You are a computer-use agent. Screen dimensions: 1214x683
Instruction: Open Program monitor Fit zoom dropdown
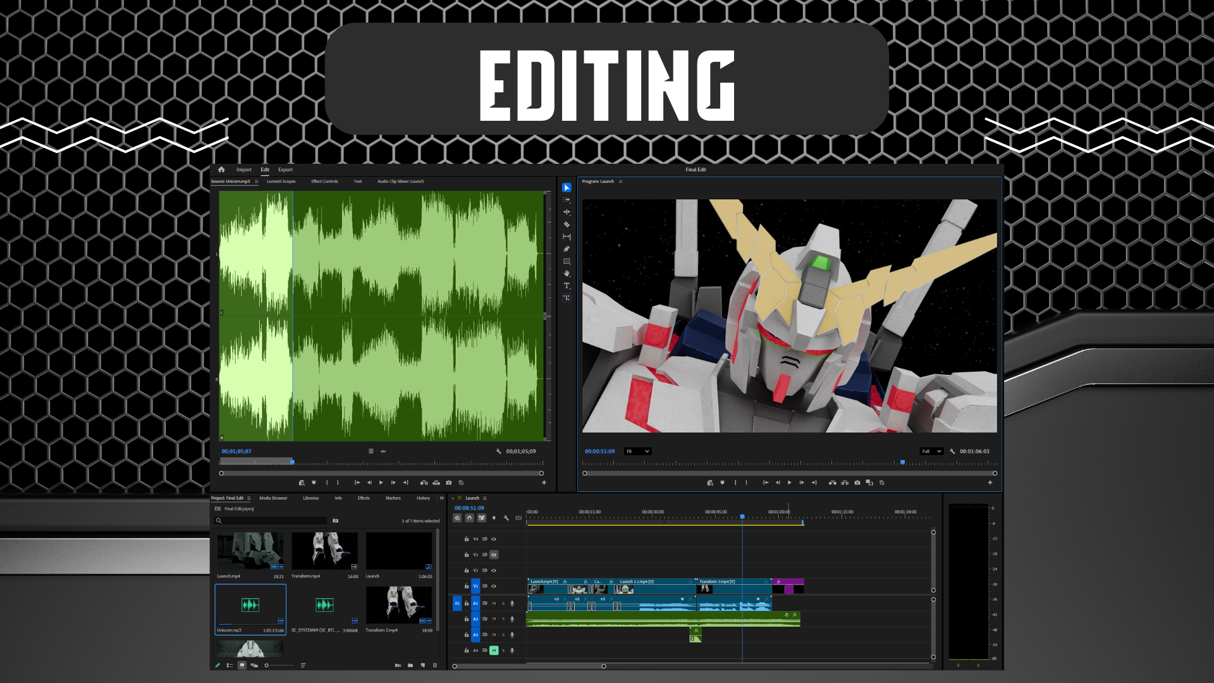point(638,452)
